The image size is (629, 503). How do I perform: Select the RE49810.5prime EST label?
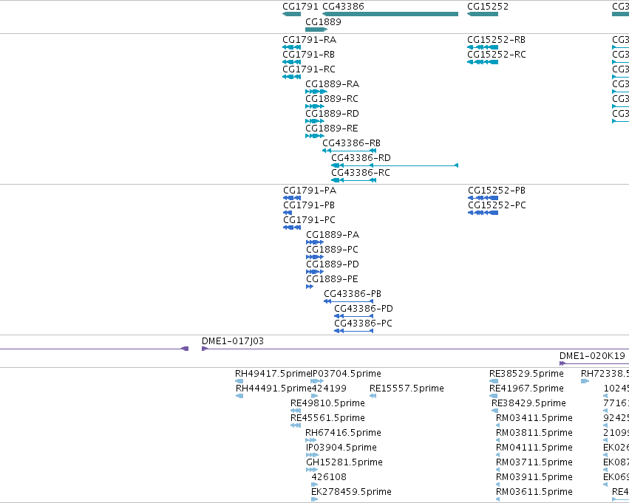click(327, 403)
